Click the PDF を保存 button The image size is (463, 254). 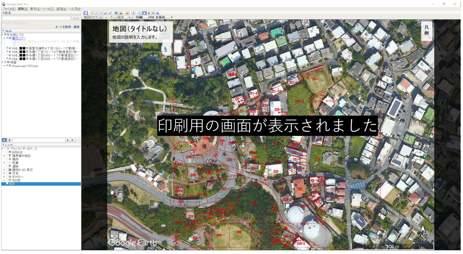[158, 17]
